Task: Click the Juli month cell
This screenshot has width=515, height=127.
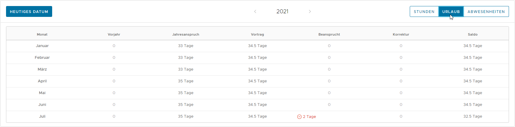Action: pos(42,116)
